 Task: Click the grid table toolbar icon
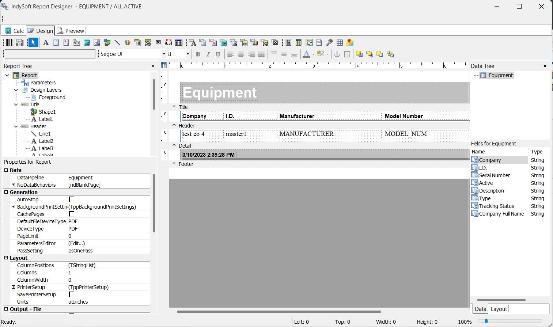tap(340, 43)
